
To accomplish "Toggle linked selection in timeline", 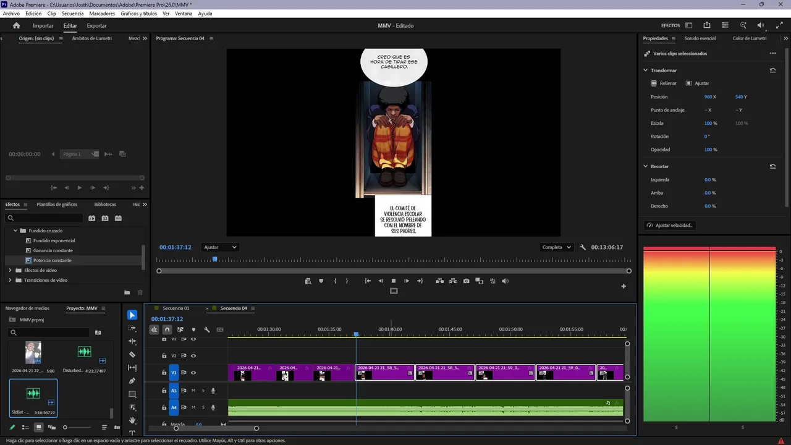I will click(x=180, y=329).
